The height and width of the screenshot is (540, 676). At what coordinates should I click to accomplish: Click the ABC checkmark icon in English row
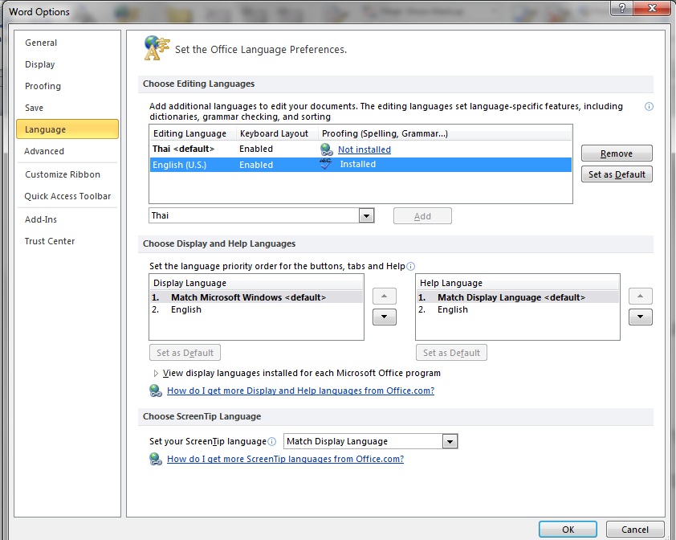pos(326,164)
